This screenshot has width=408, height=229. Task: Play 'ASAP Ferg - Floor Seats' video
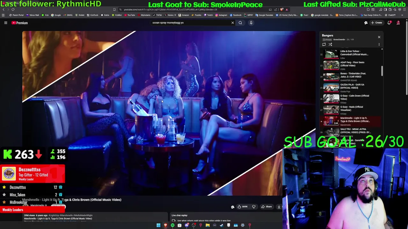(351, 65)
